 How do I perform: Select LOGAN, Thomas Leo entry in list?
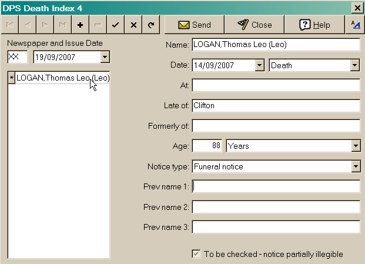coord(62,78)
